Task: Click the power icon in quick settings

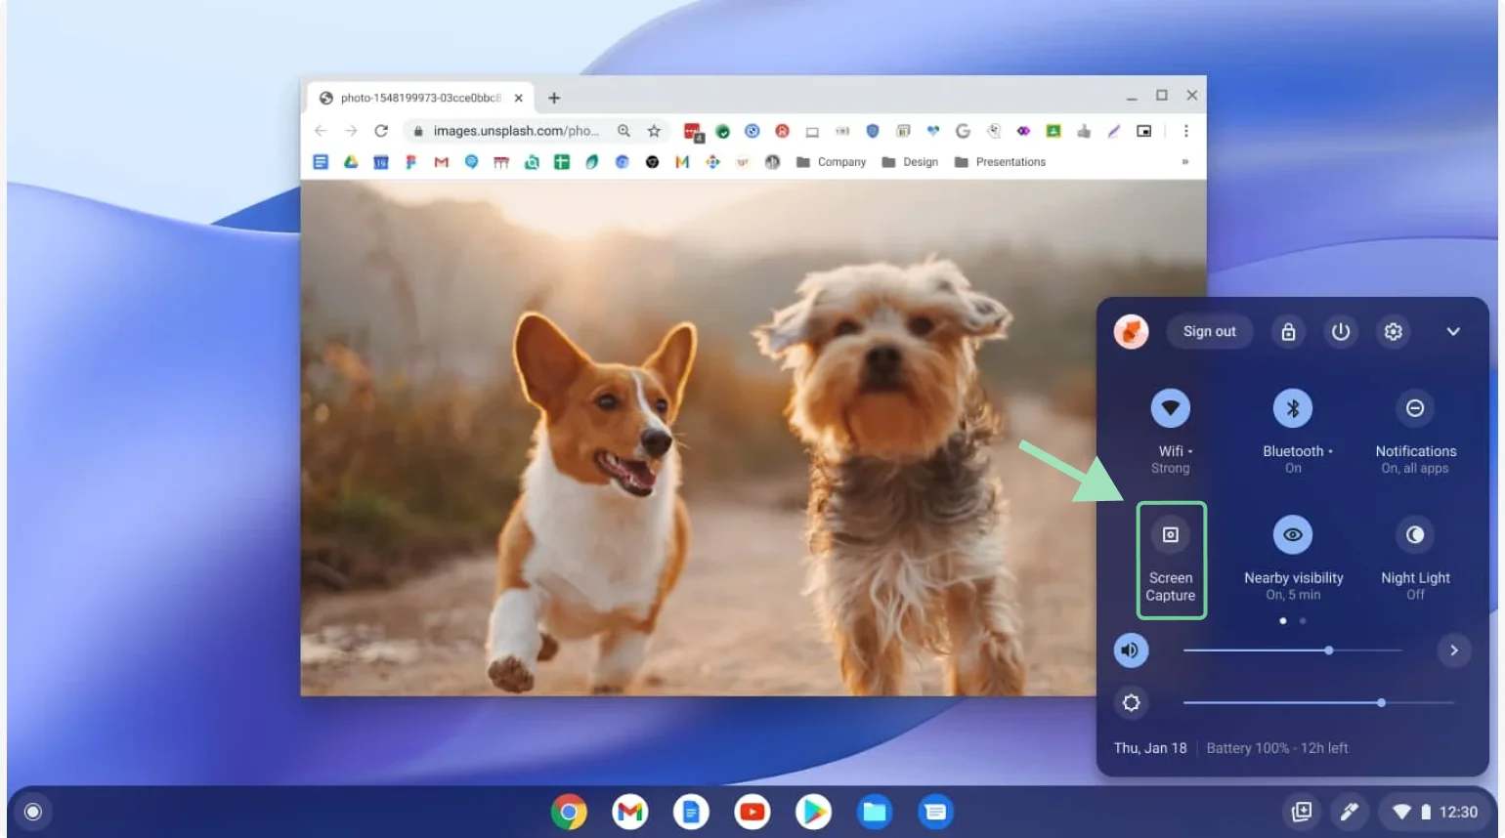Action: pyautogui.click(x=1340, y=331)
